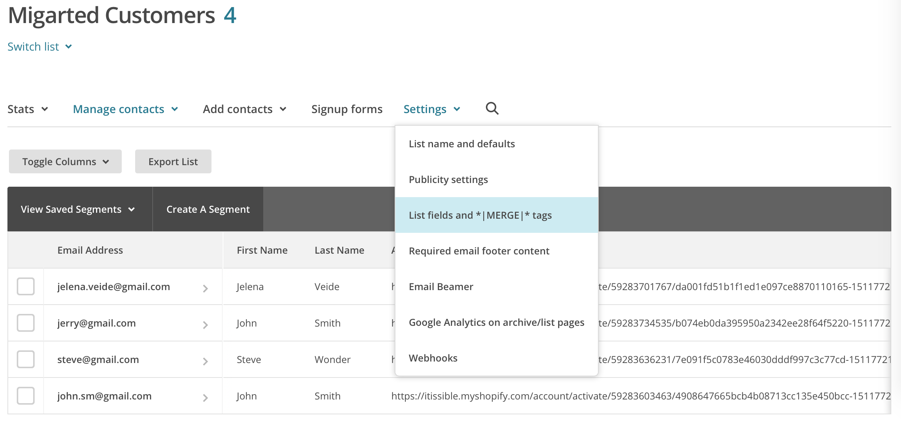The height and width of the screenshot is (424, 901).
Task: Click arrow icon beside john.sm@gmail.com
Action: (x=205, y=398)
